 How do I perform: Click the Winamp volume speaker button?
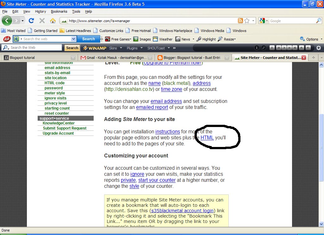pyautogui.click(x=308, y=48)
